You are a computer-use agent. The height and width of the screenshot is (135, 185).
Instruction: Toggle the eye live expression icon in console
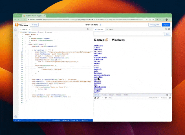[x=106, y=98]
